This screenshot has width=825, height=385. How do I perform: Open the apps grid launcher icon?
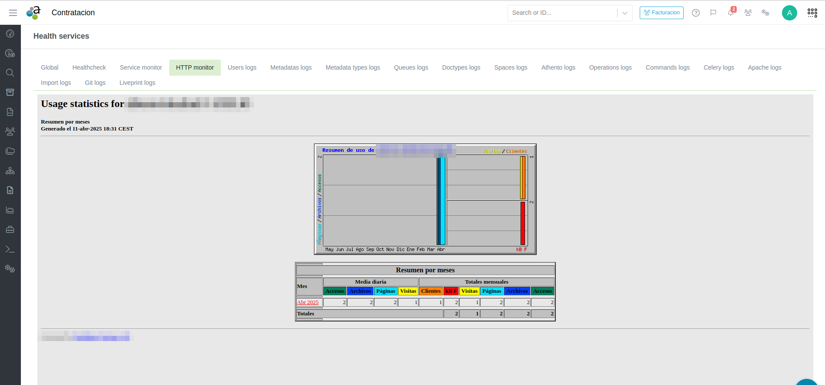click(812, 13)
